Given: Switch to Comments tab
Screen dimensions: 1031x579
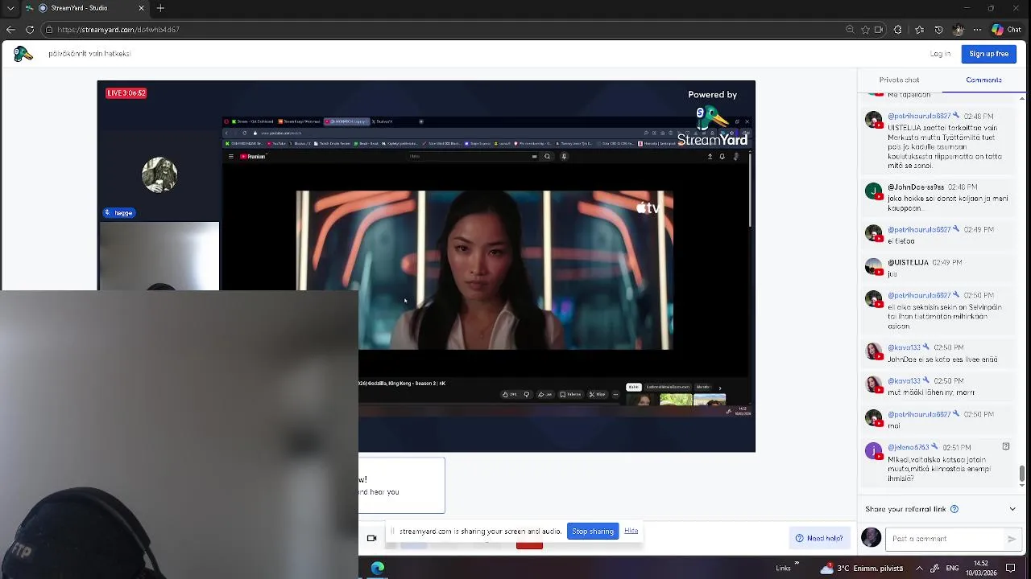Looking at the screenshot, I should (x=983, y=80).
